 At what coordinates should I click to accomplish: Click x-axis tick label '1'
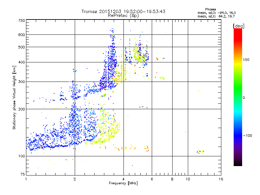(x=26, y=179)
